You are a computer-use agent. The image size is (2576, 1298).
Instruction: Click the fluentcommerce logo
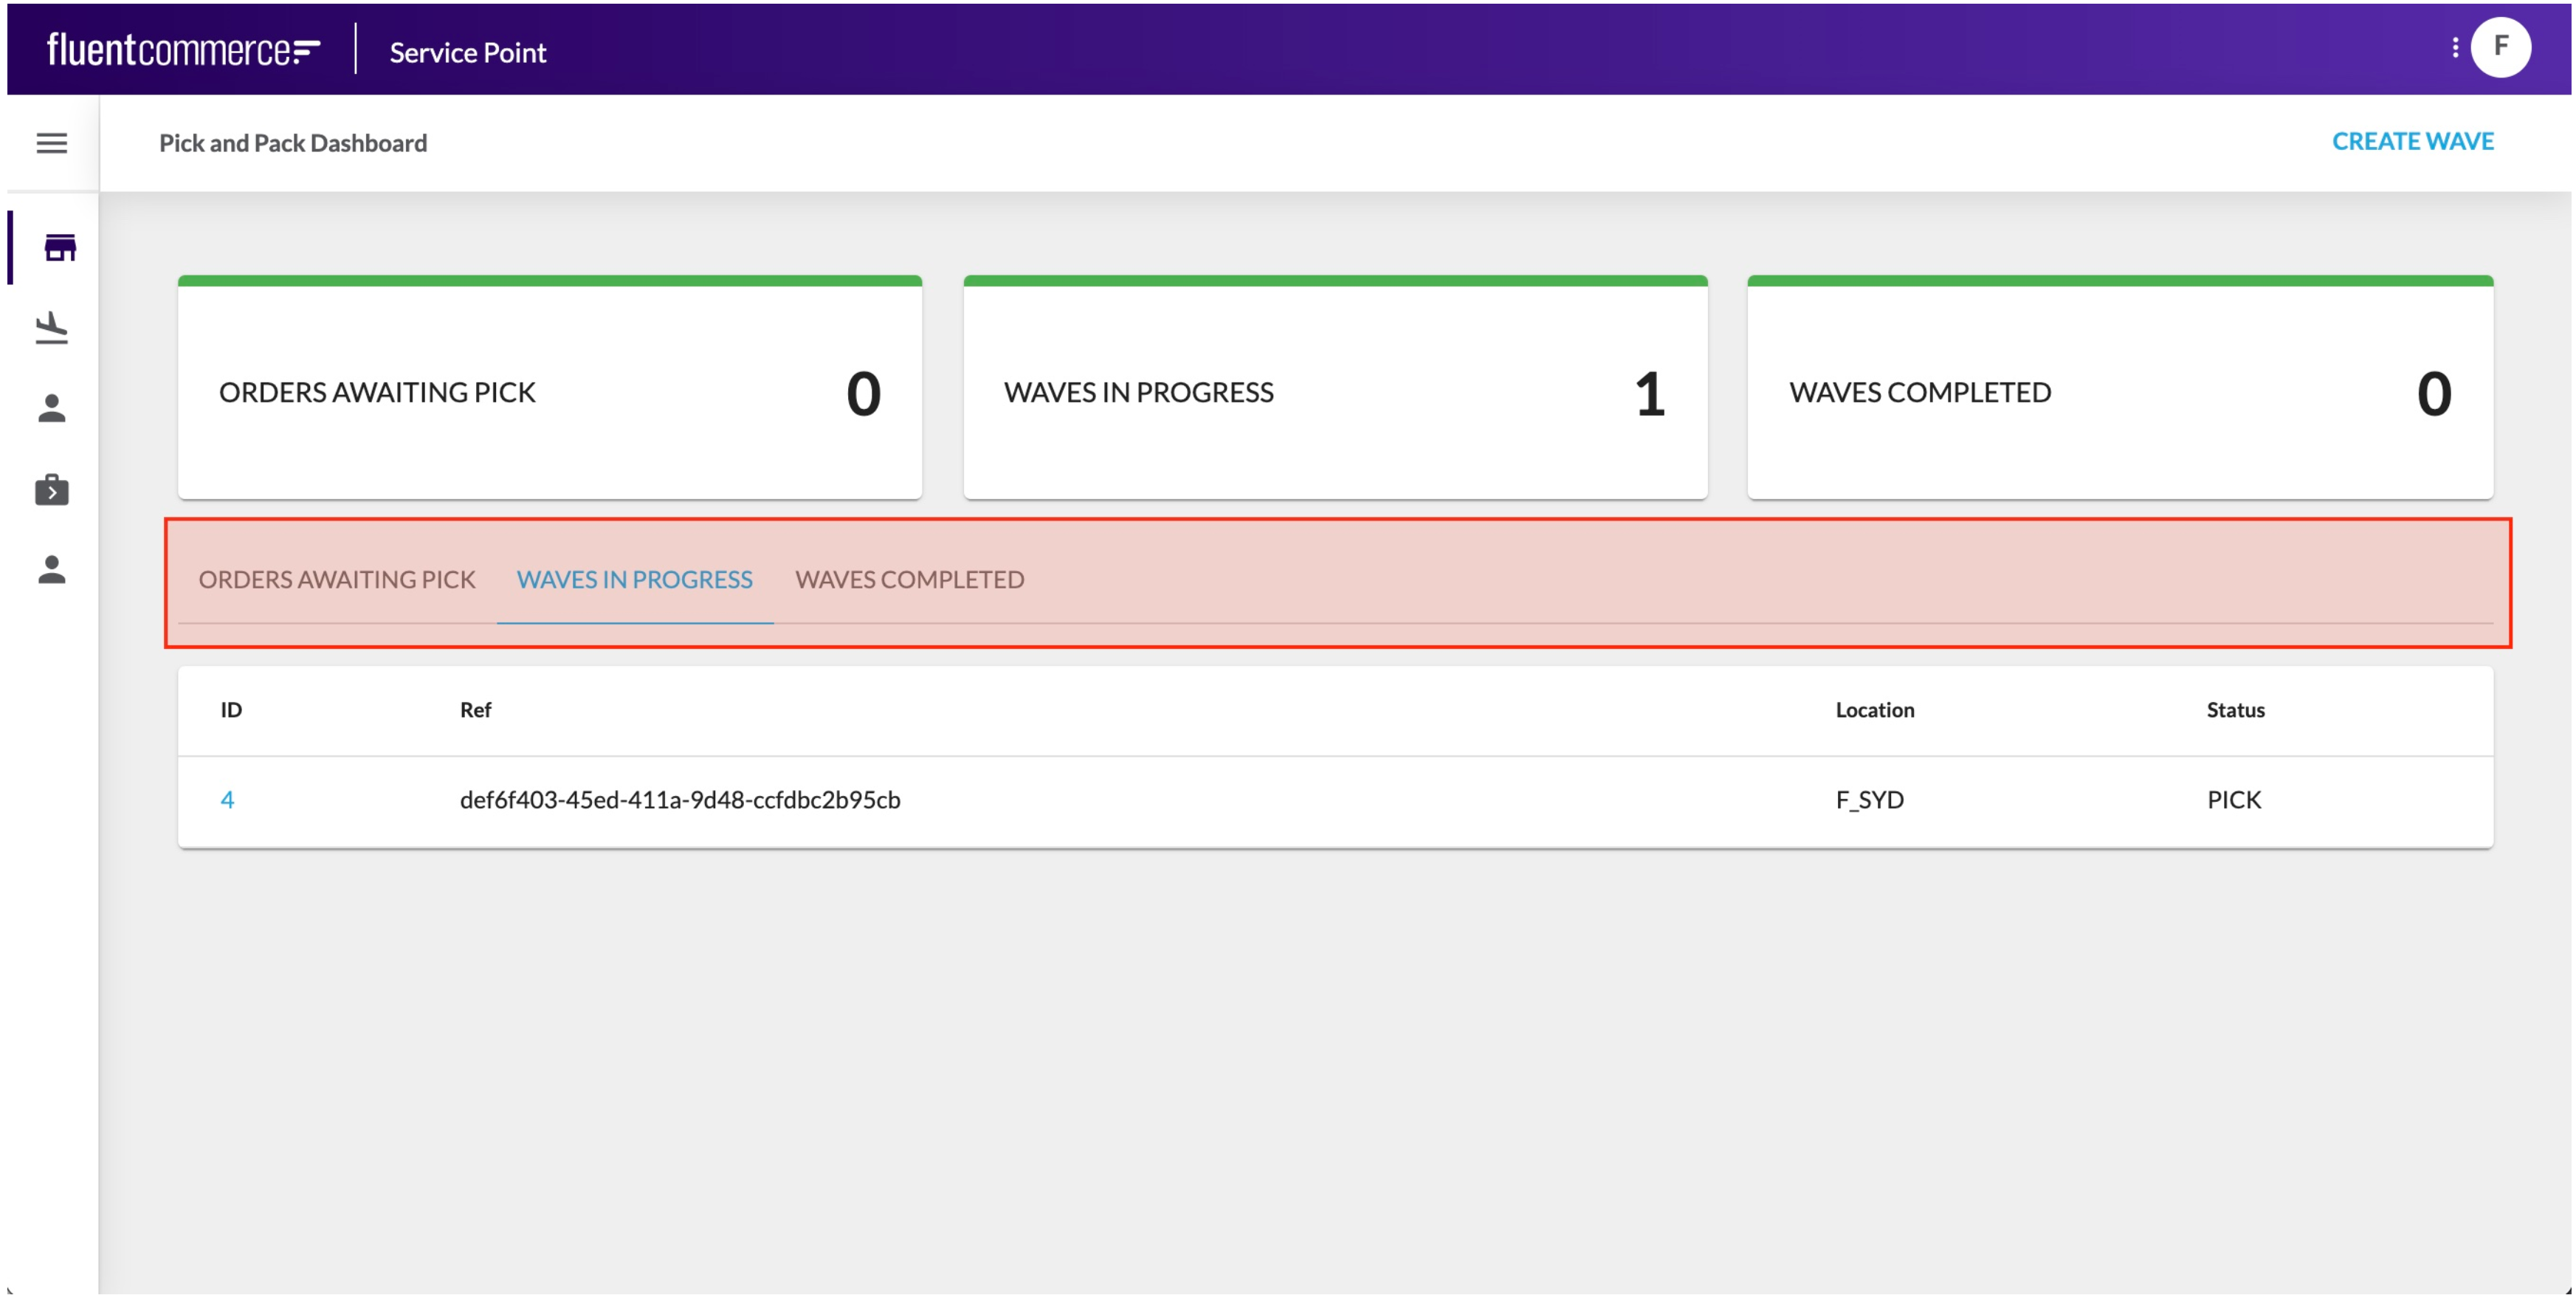click(183, 50)
